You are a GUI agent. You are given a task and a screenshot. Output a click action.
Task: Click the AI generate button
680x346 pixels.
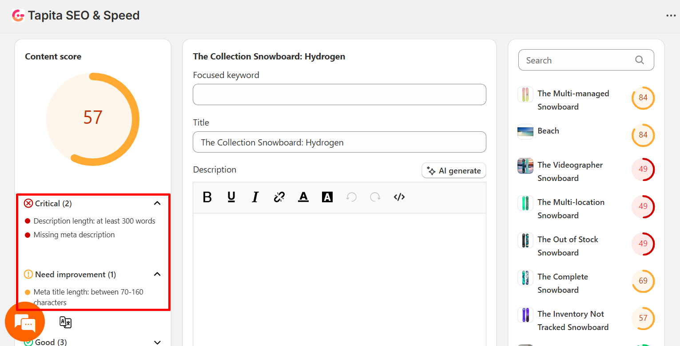(x=453, y=170)
